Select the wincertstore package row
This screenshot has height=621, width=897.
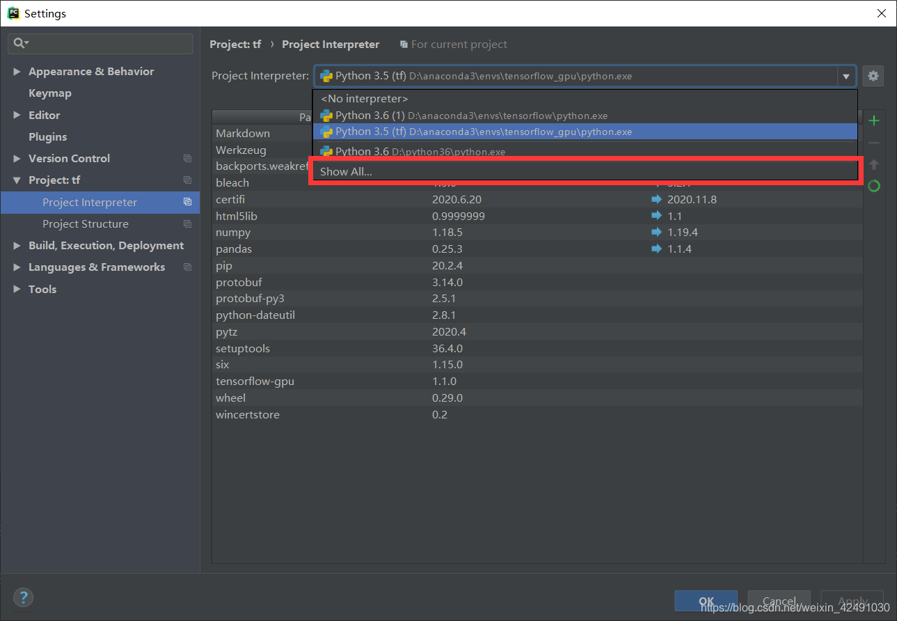tap(537, 415)
